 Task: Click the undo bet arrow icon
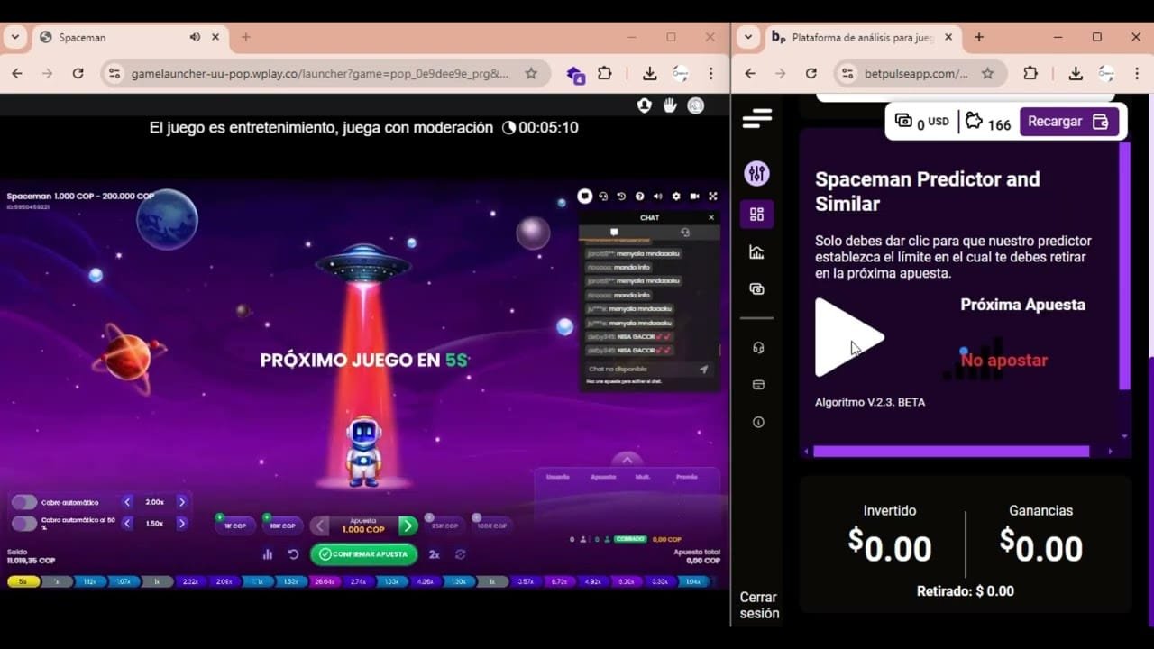pos(293,554)
